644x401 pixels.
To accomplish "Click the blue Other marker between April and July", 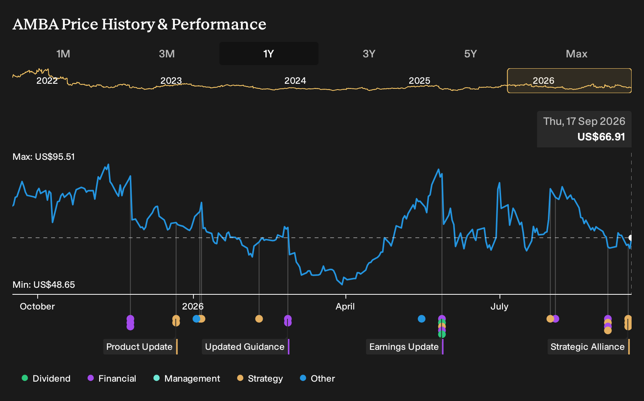I will 422,319.
